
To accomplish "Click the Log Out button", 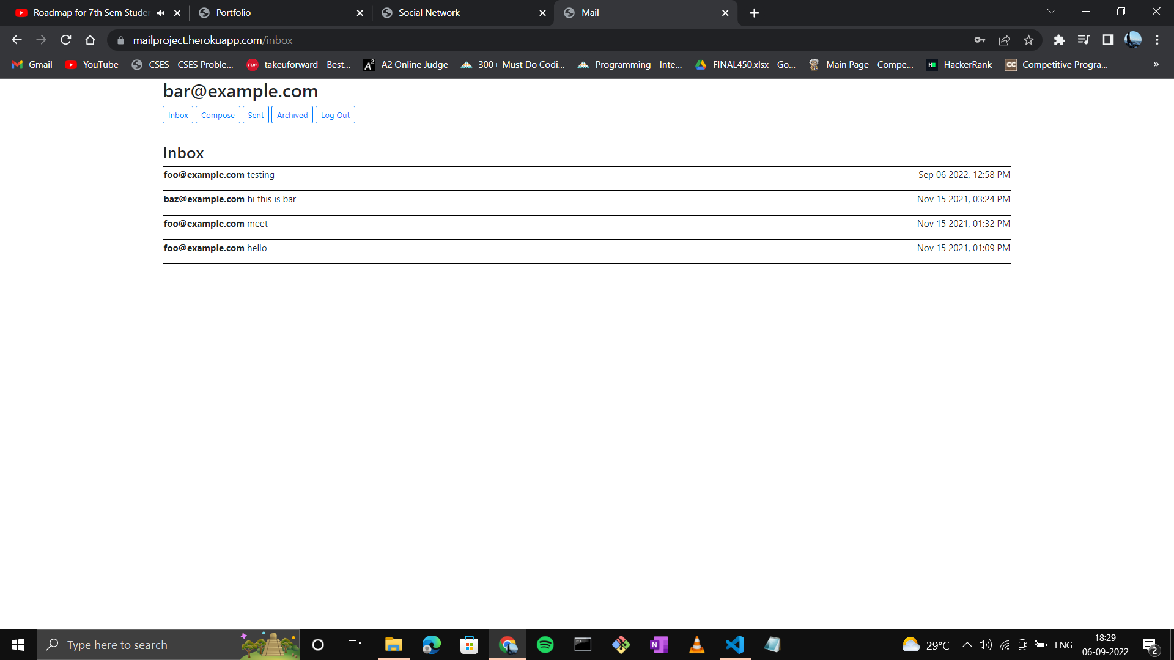I will pyautogui.click(x=335, y=114).
